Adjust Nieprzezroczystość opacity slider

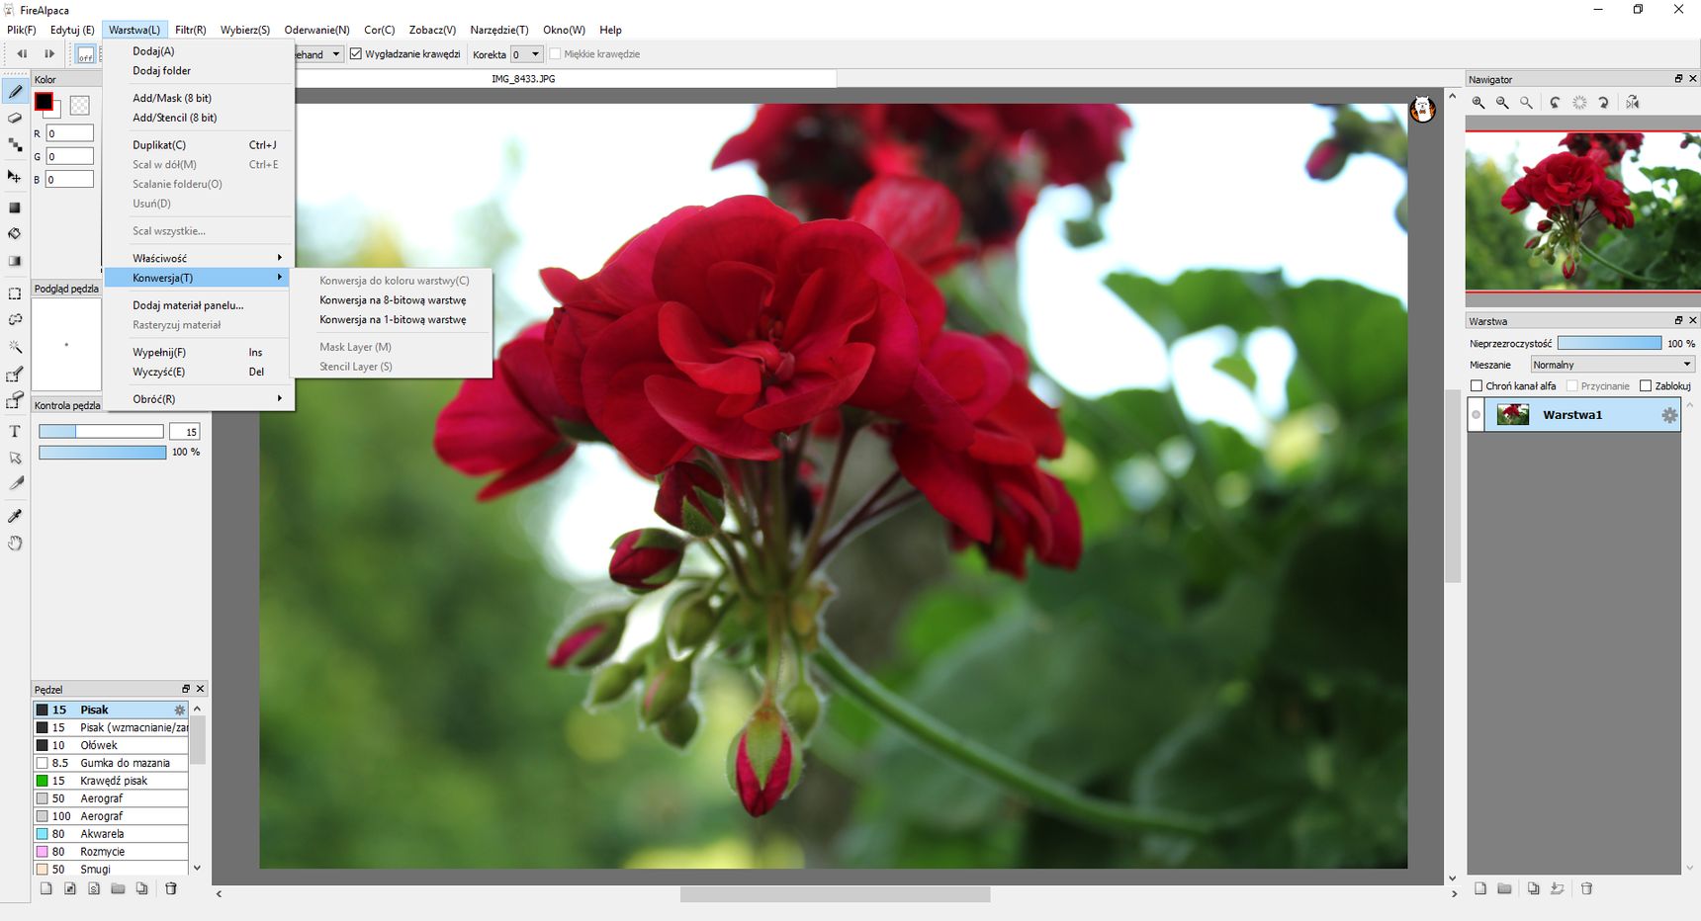click(1609, 343)
